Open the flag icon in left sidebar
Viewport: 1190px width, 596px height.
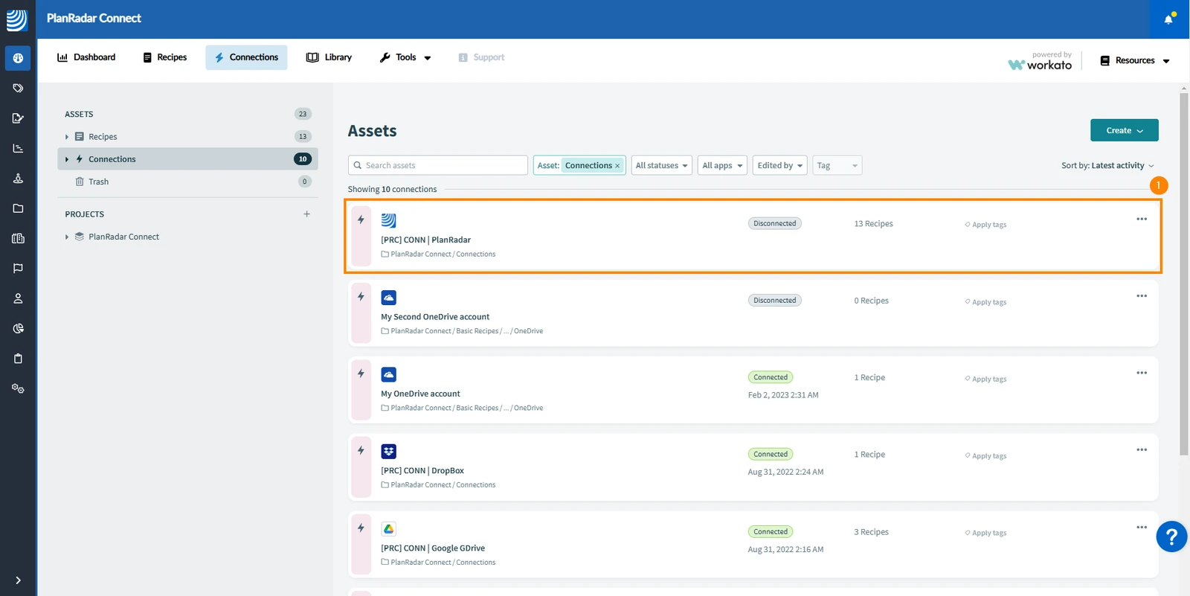point(18,268)
